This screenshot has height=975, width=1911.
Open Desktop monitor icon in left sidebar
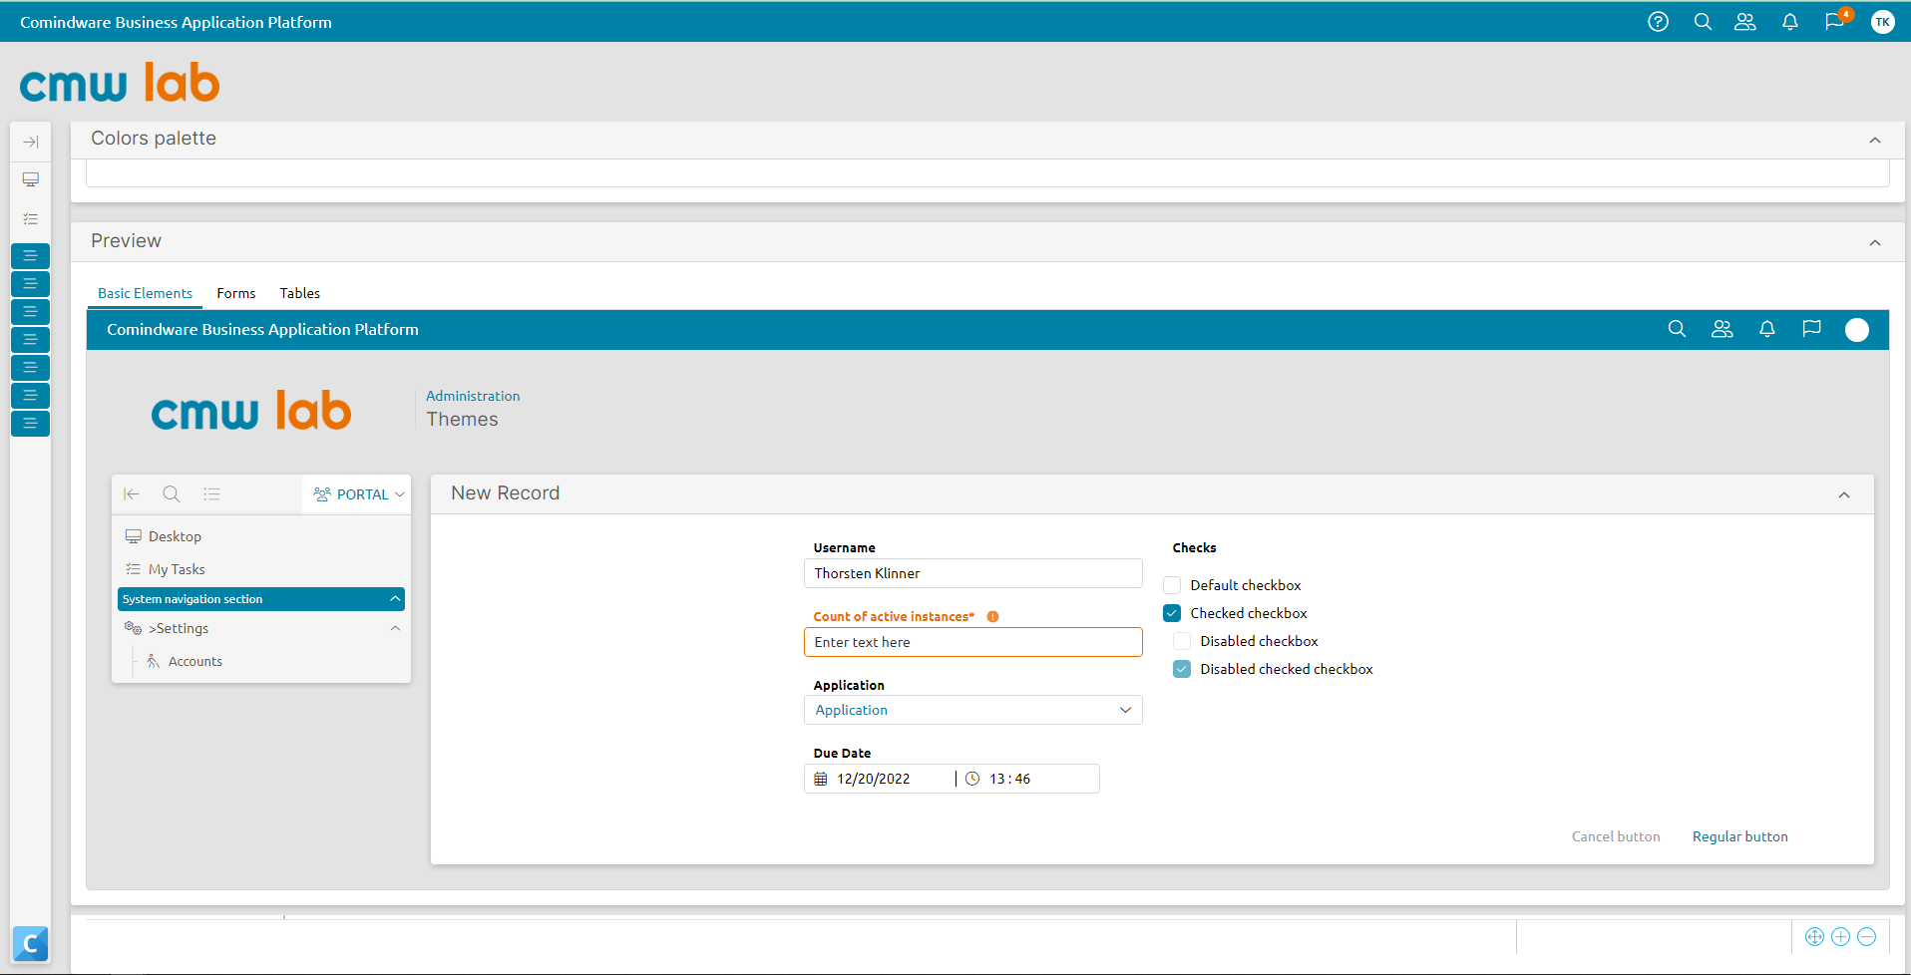(31, 179)
